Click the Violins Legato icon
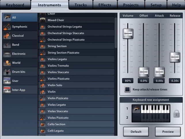 (43, 59)
